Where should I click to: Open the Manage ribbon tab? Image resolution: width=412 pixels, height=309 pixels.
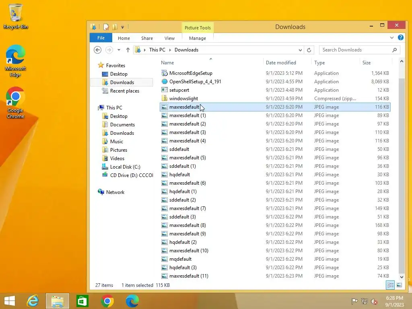197,38
